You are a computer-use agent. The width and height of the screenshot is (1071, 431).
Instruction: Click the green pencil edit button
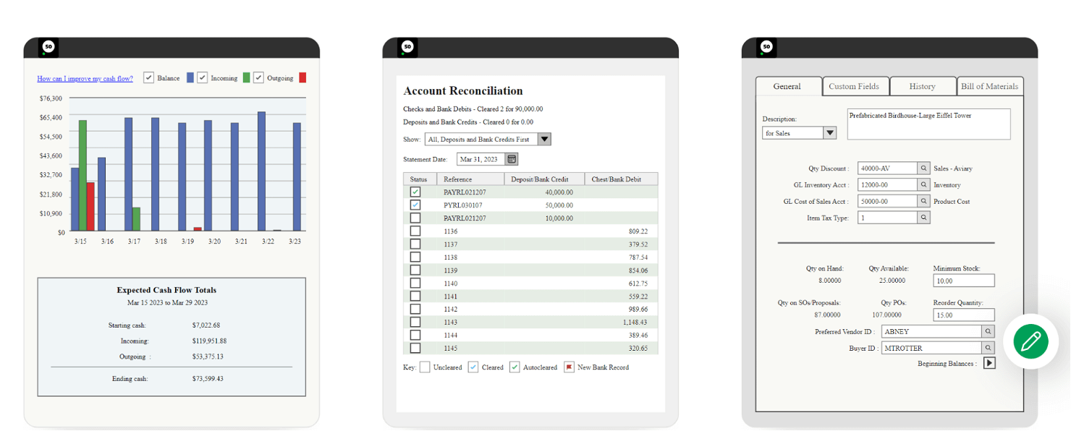click(x=1030, y=342)
